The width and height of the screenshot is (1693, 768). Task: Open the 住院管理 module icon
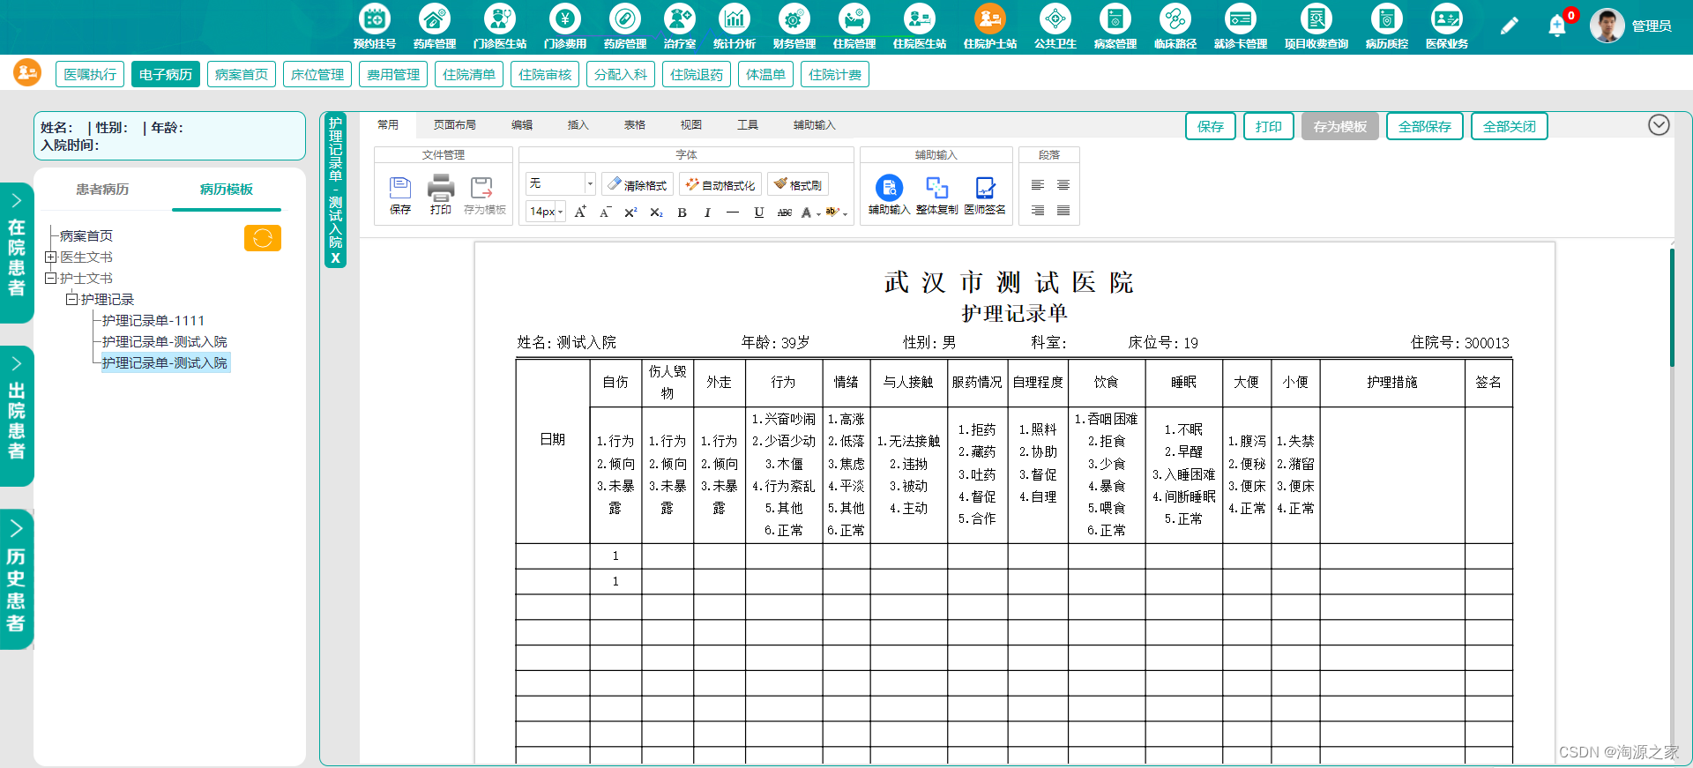pos(854,19)
